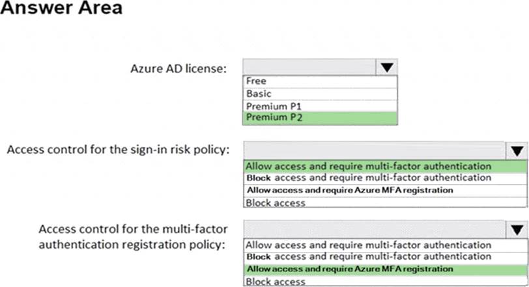Click the Azure AD license dropdown arrow
Screen dimensions: 529x287
pyautogui.click(x=386, y=67)
